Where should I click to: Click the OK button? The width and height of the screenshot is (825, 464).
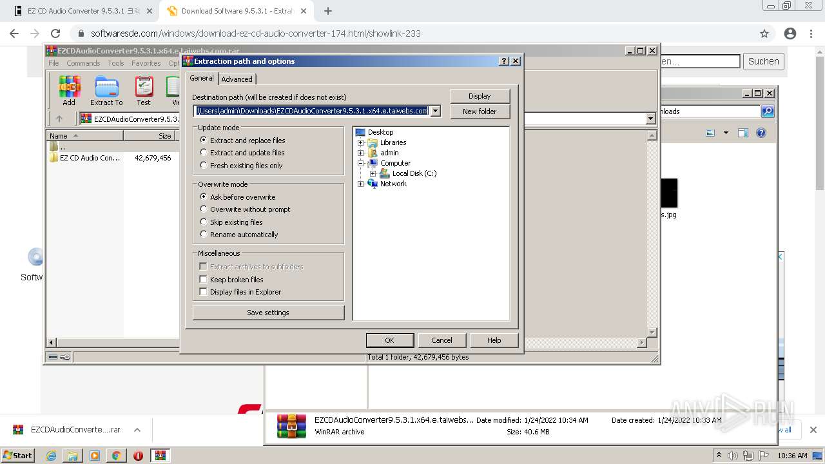pos(389,340)
